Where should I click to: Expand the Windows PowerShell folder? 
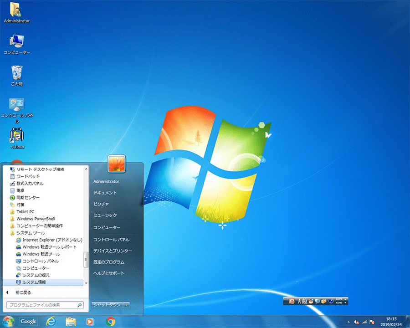click(x=35, y=219)
